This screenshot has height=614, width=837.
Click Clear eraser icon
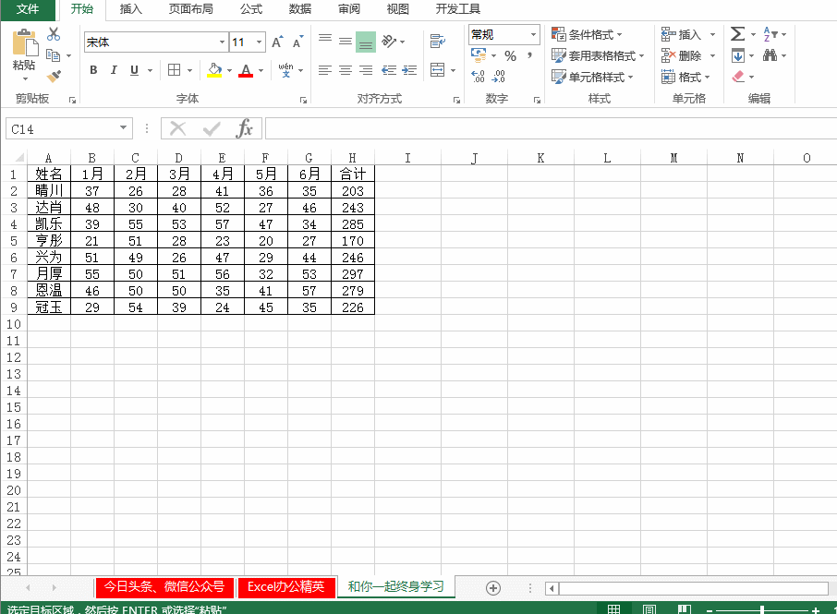[738, 77]
